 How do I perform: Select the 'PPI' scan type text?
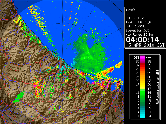coord(128,14)
